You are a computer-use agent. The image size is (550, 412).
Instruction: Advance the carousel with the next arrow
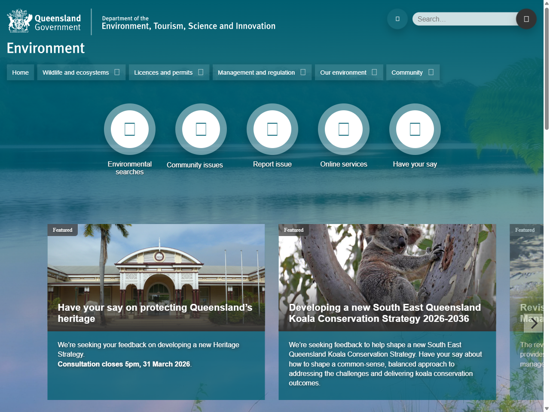[x=533, y=323]
